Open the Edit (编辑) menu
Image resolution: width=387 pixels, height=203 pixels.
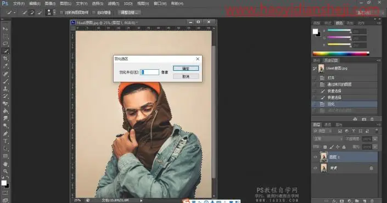pyautogui.click(x=35, y=4)
